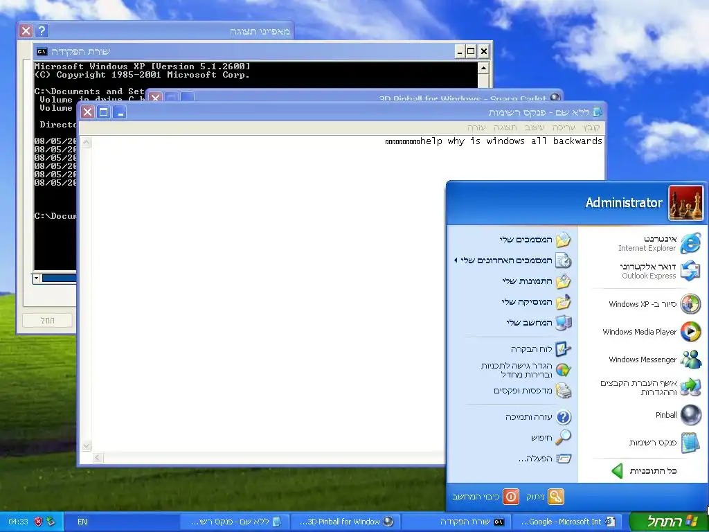709x532 pixels.
Task: Click Notepad vertical scroll down arrow
Action: point(87,445)
